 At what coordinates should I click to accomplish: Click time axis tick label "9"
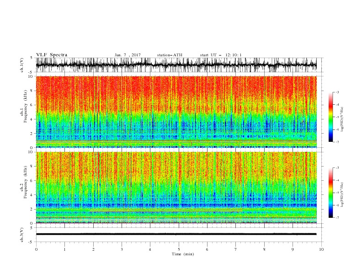coord(293,249)
